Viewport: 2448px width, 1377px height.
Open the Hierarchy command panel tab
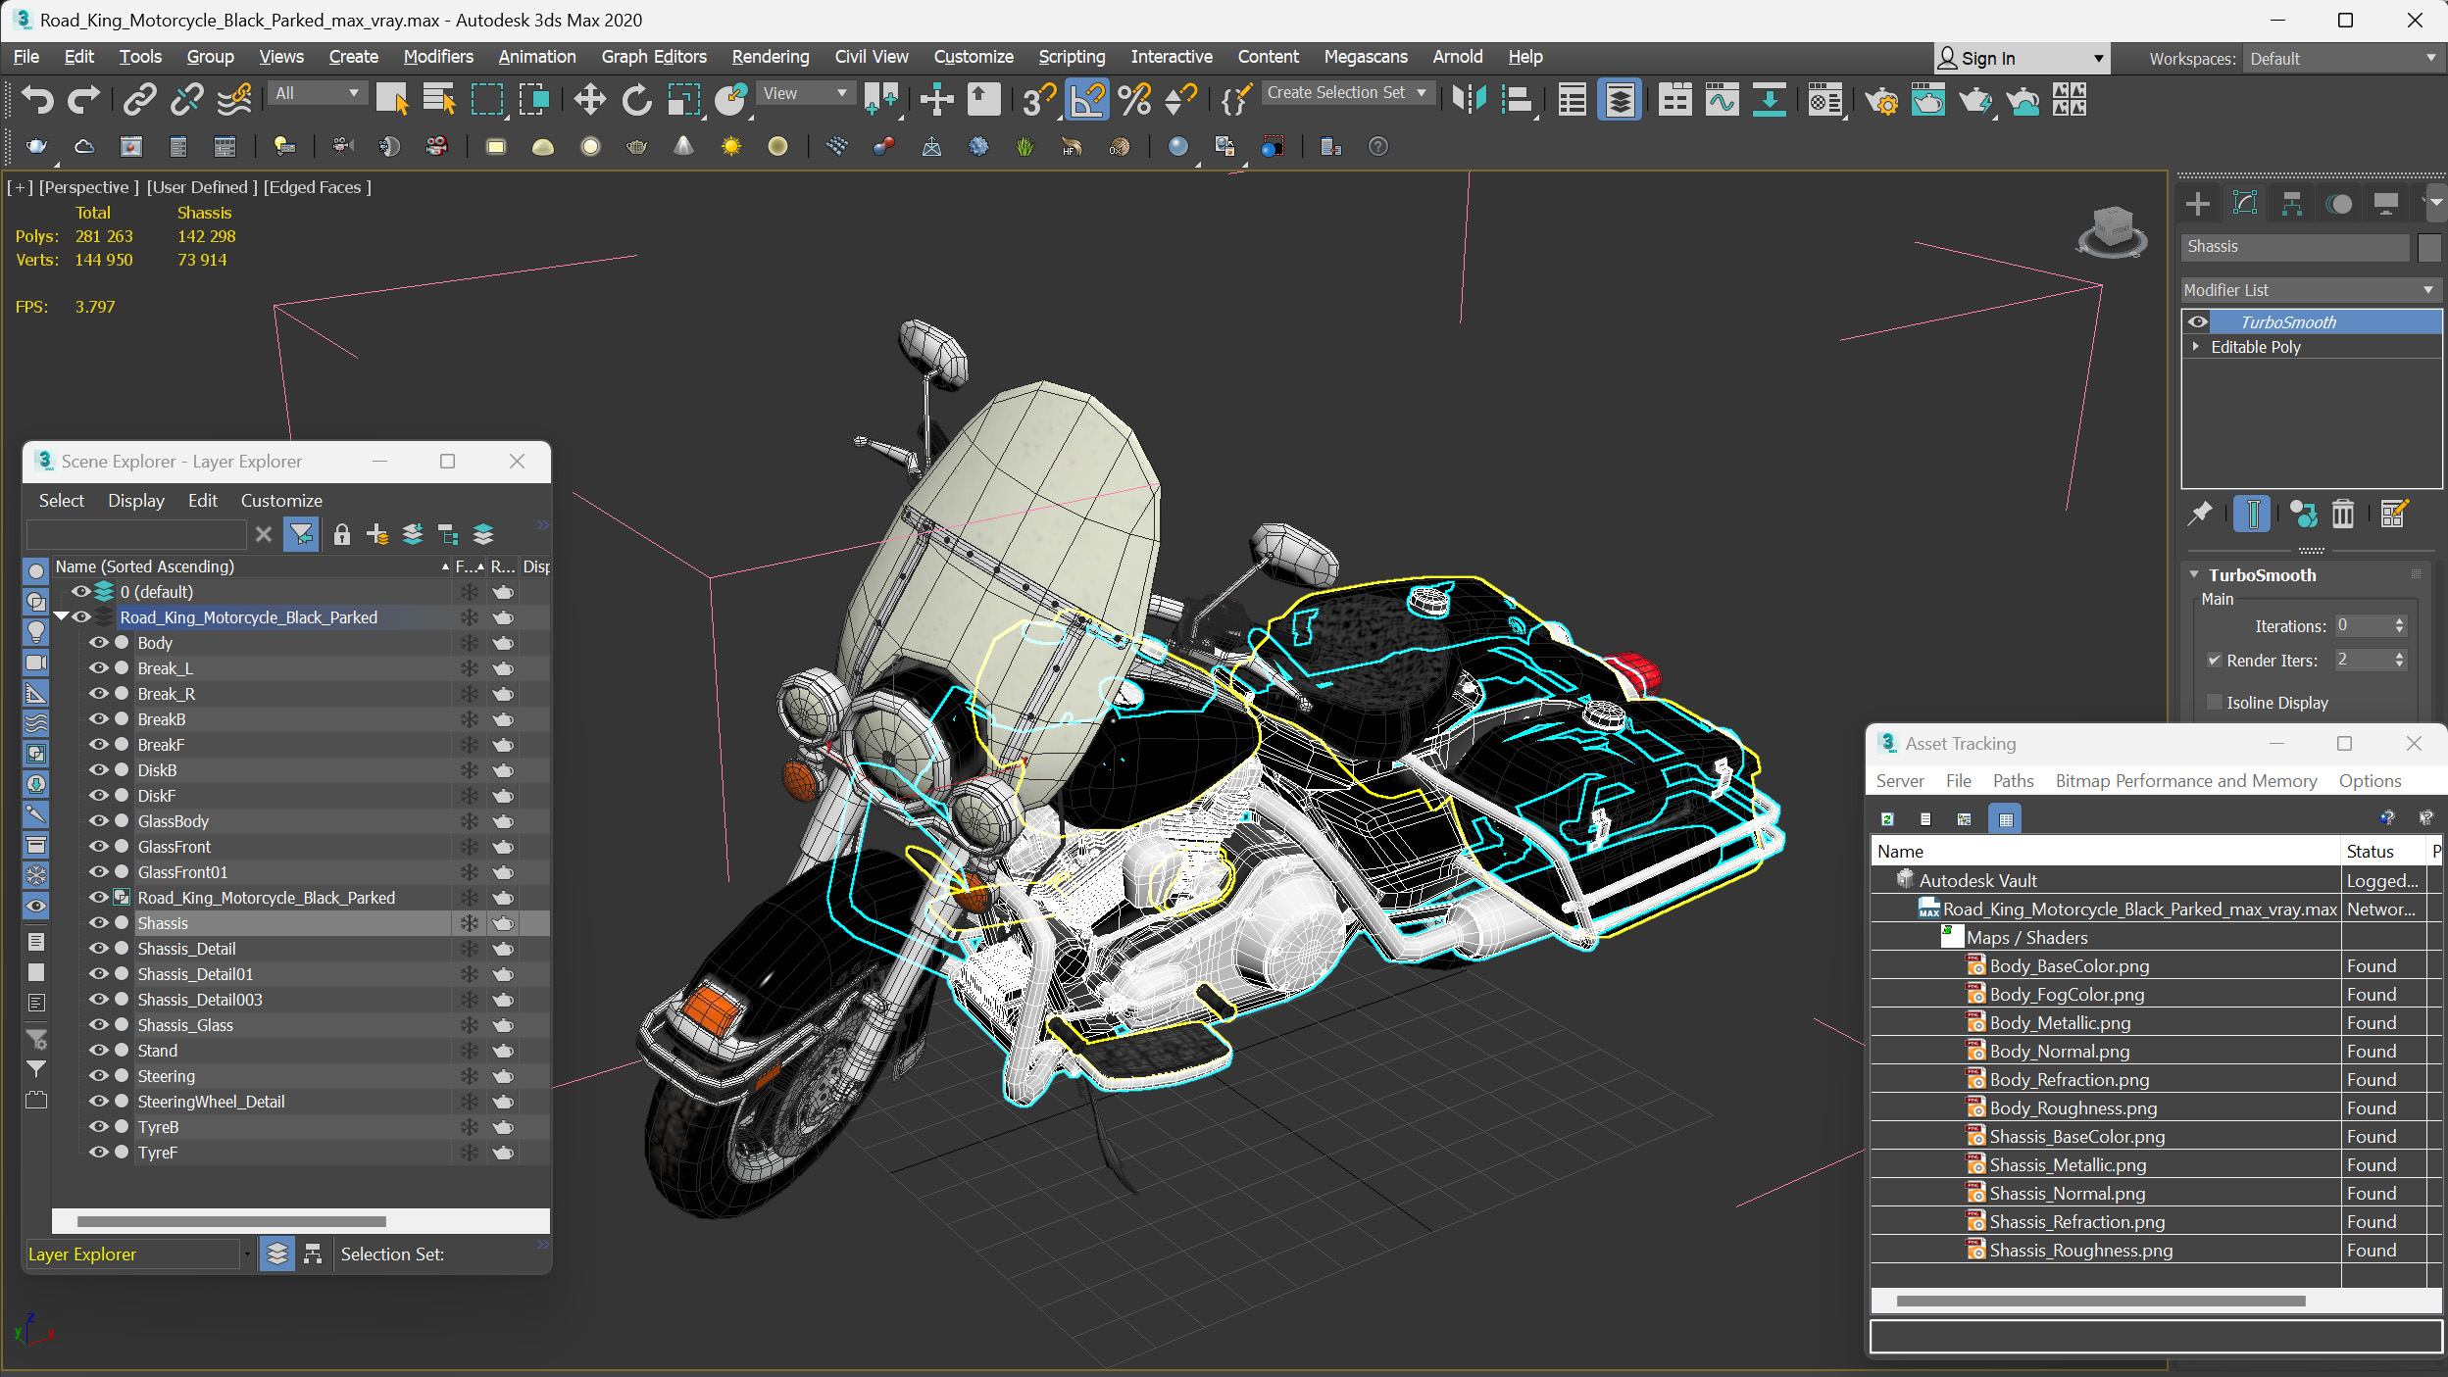pyautogui.click(x=2291, y=204)
